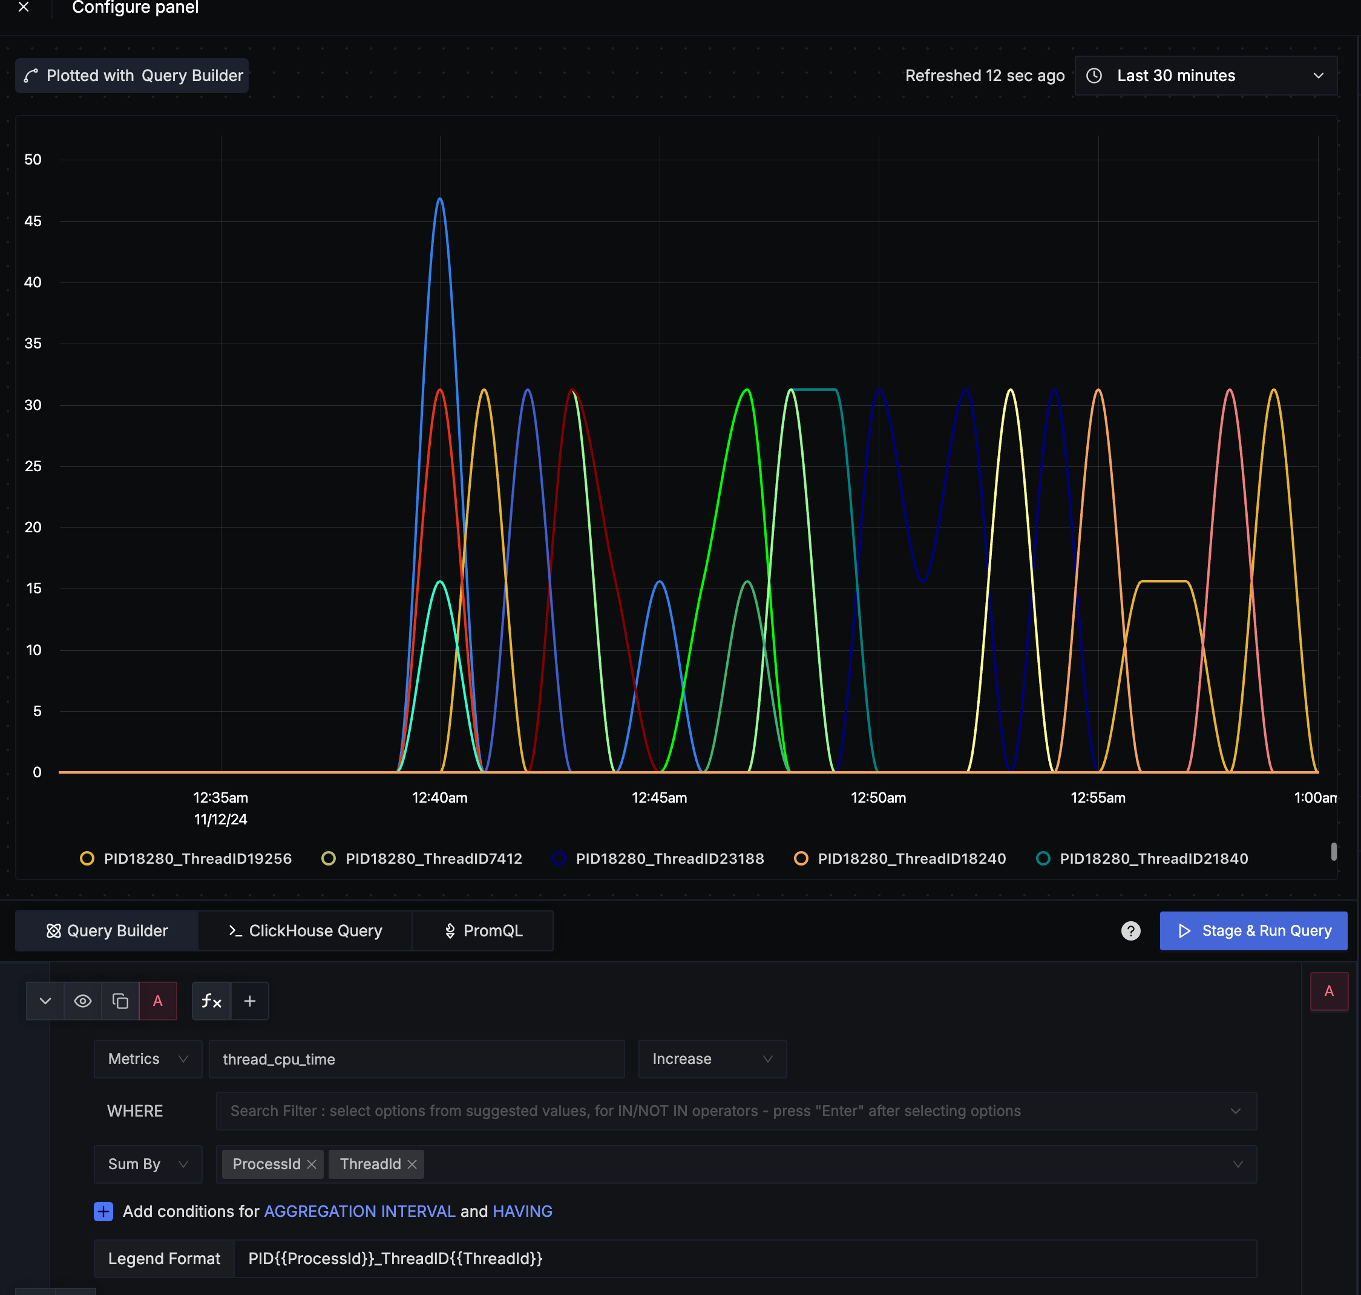Add new query with plus icon
1361x1295 pixels.
(x=250, y=1001)
